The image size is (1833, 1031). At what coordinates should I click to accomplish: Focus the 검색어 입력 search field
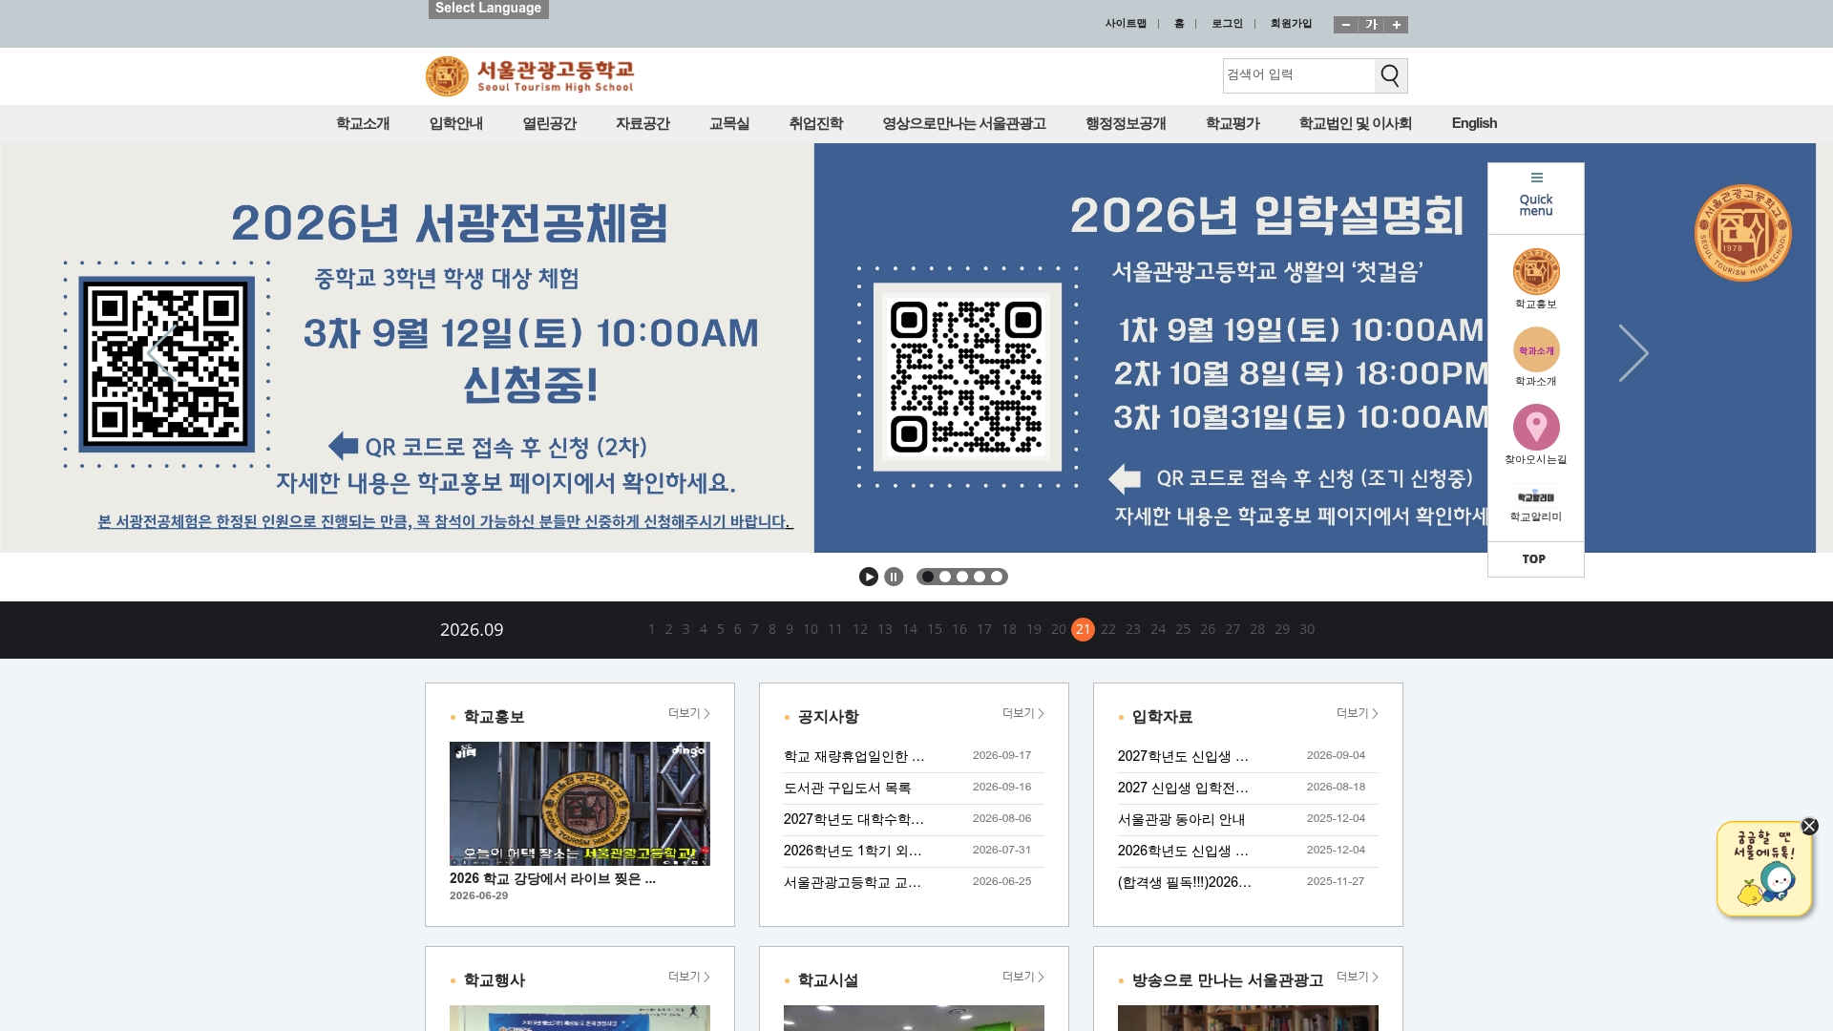click(1298, 75)
